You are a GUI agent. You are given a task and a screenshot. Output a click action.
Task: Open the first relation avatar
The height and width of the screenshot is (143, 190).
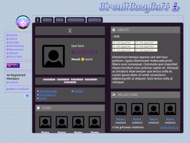pyautogui.click(x=121, y=109)
